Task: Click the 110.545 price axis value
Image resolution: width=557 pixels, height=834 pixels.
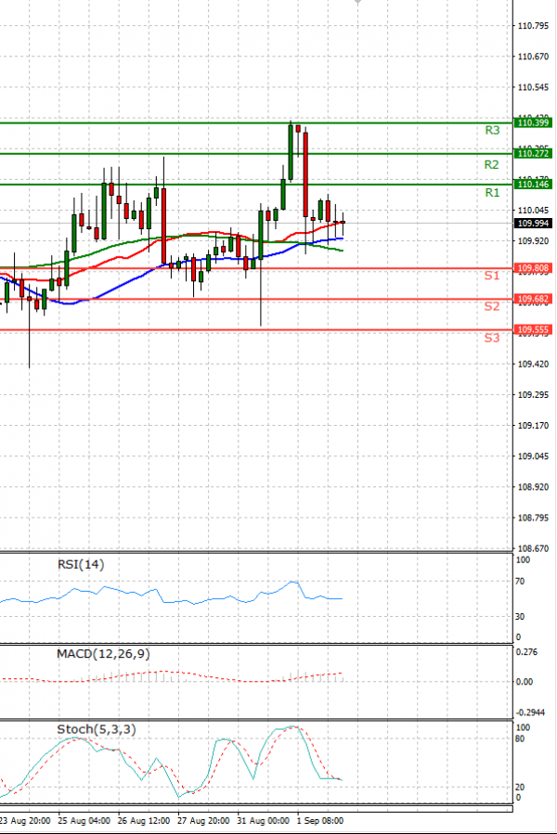Action: click(x=533, y=87)
